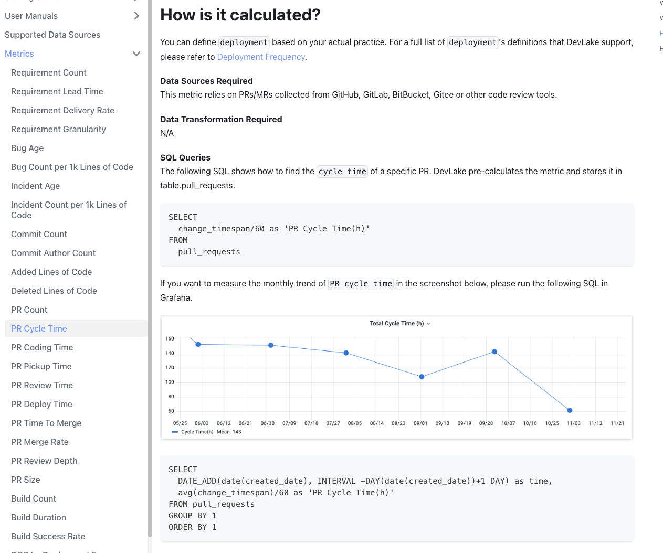Go to Build Success Rate page
The width and height of the screenshot is (663, 553).
click(x=48, y=536)
